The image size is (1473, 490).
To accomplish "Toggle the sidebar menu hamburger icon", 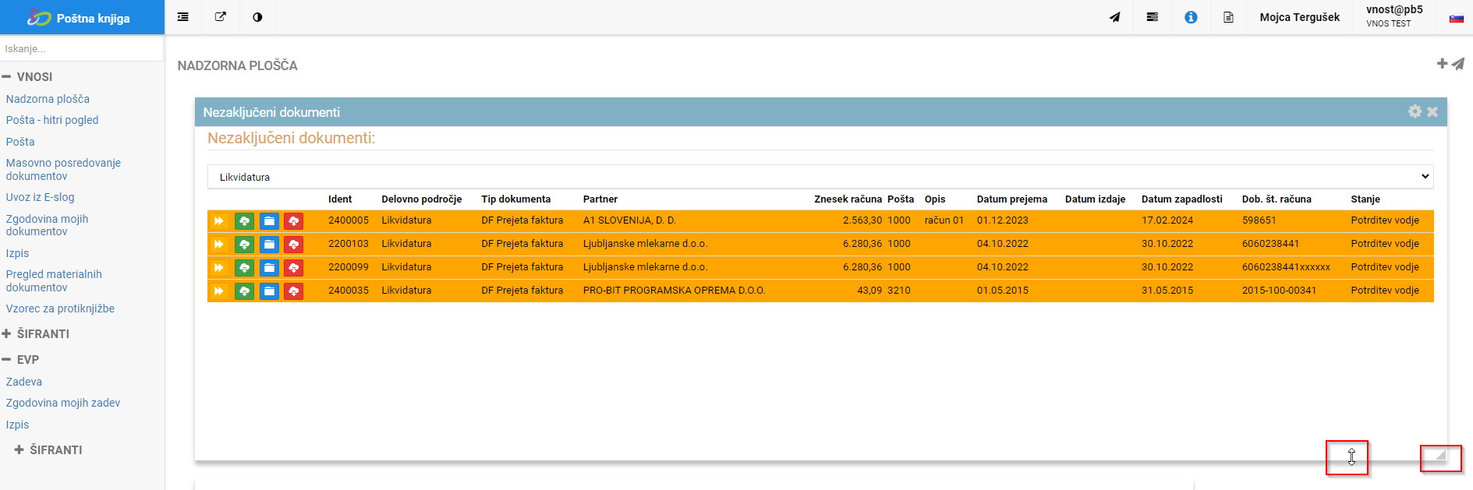I will [x=183, y=17].
